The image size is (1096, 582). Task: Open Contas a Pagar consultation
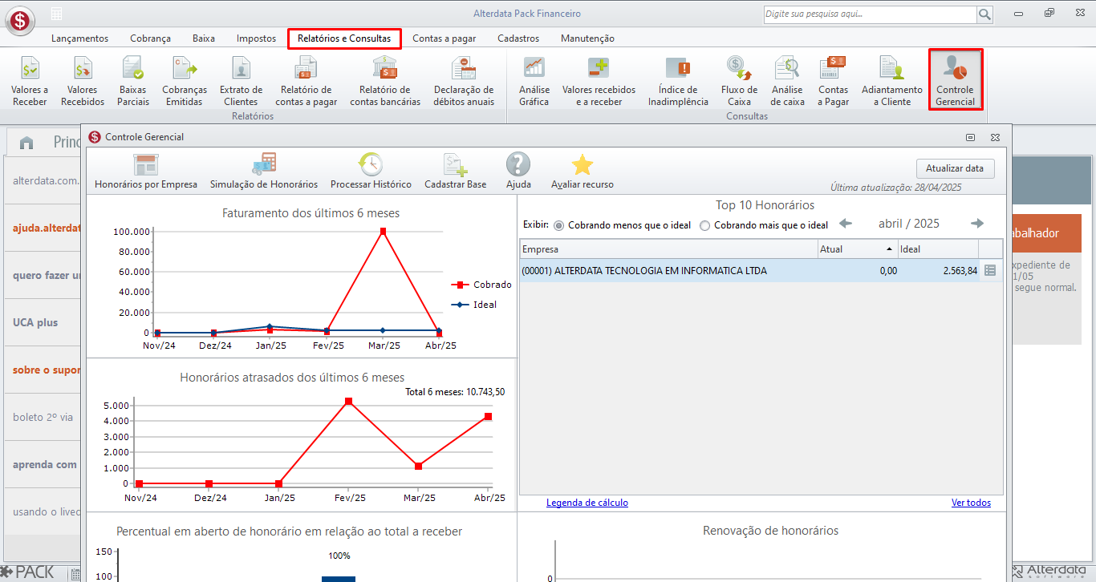coord(833,81)
